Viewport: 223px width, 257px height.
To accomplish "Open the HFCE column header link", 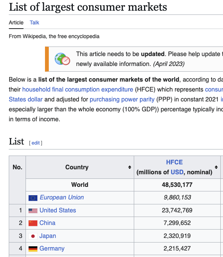I will pyautogui.click(x=174, y=162).
